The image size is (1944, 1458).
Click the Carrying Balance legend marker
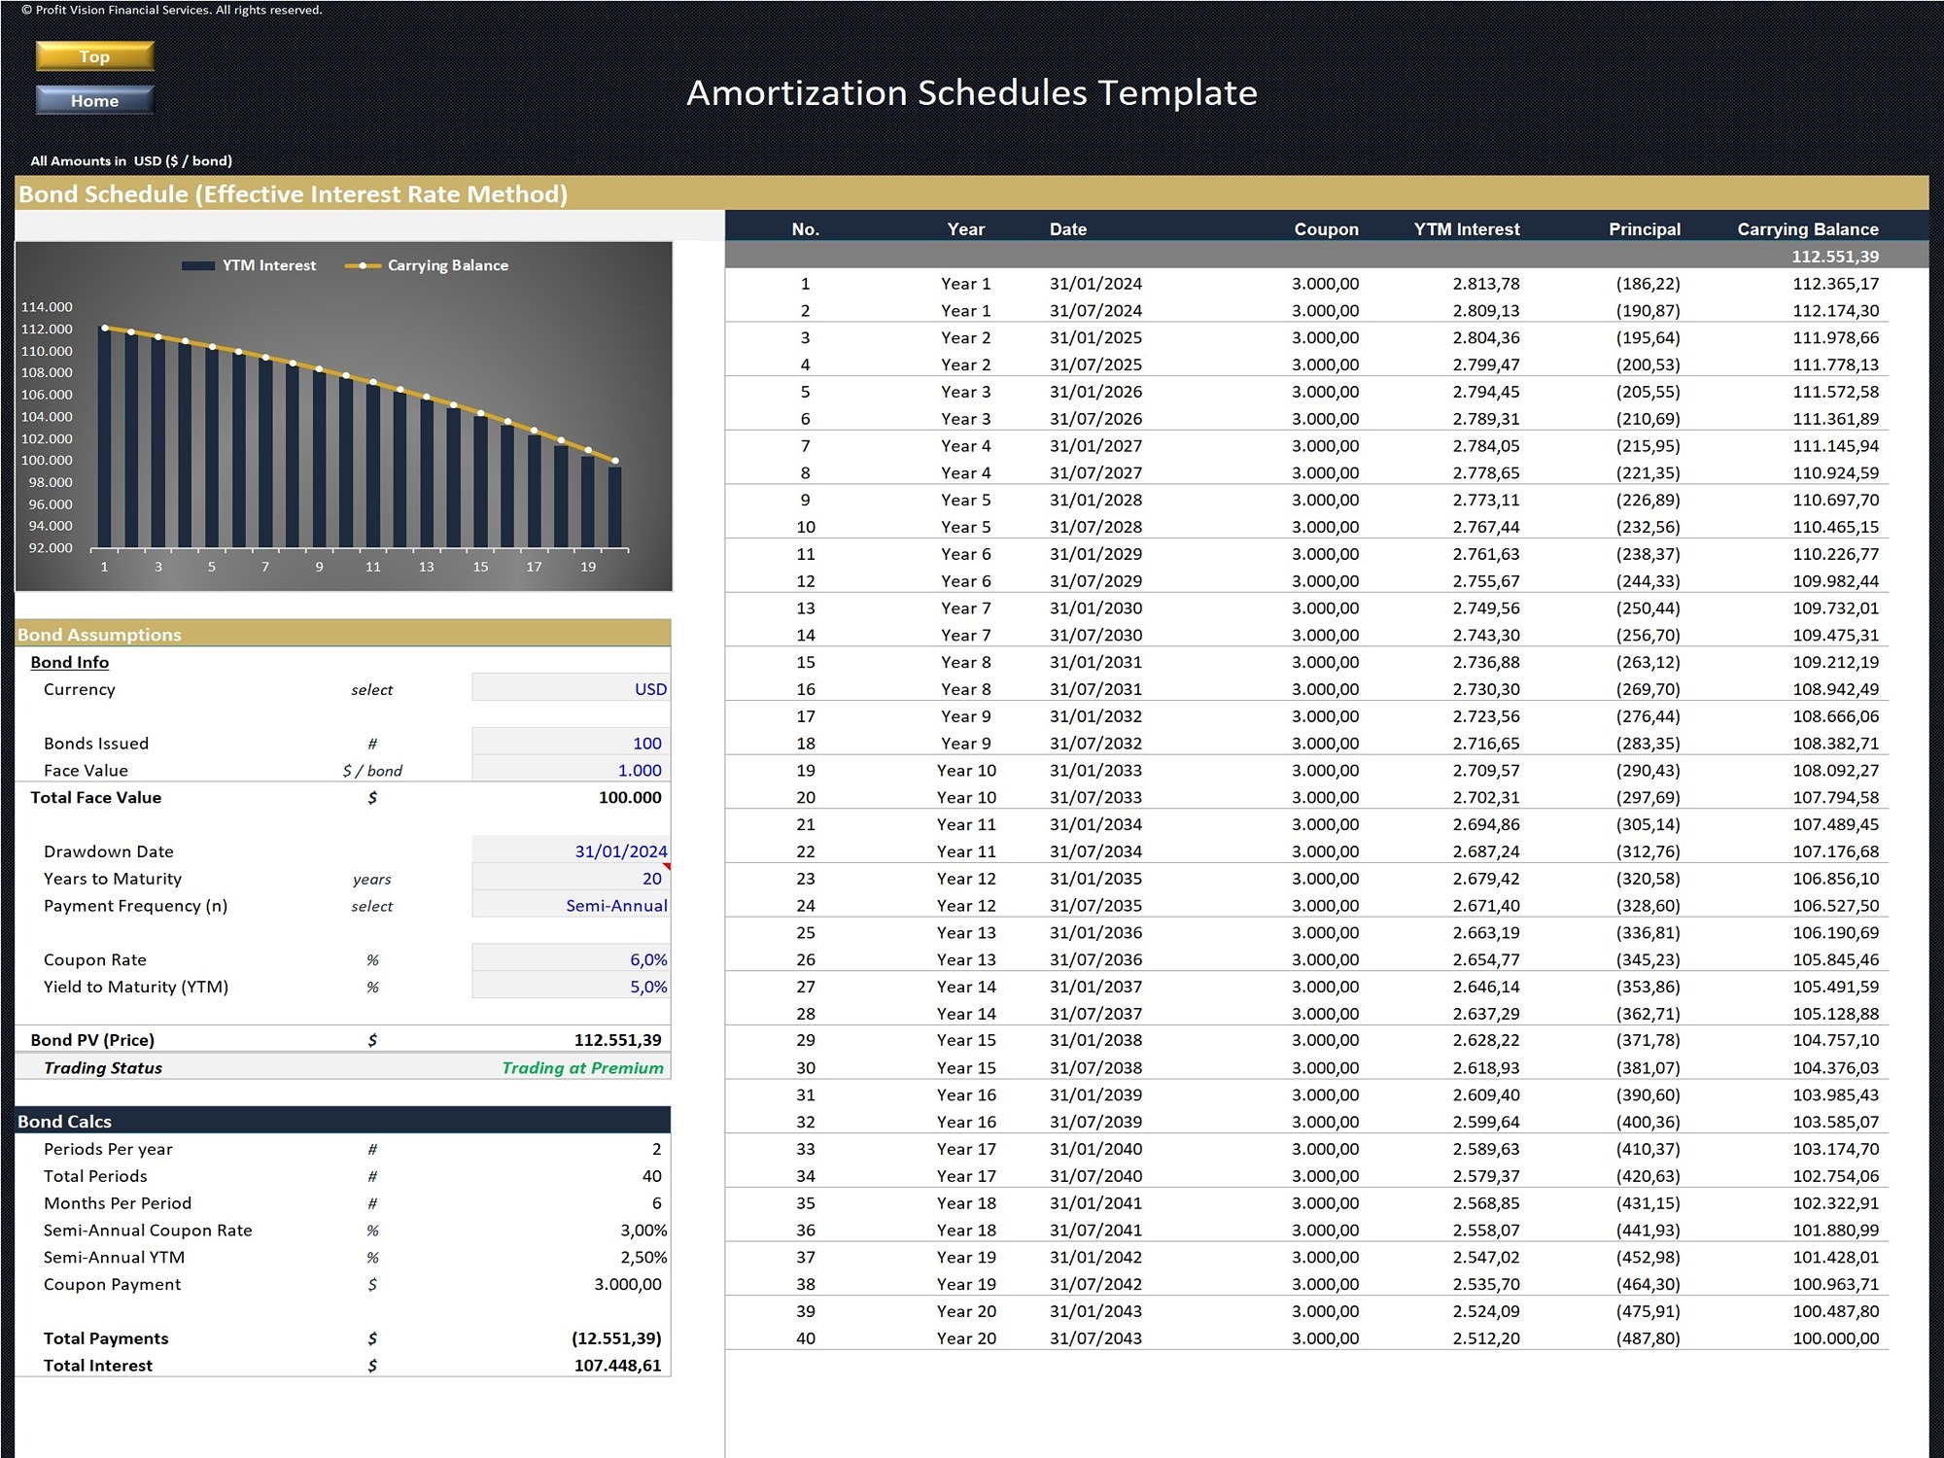coord(362,264)
